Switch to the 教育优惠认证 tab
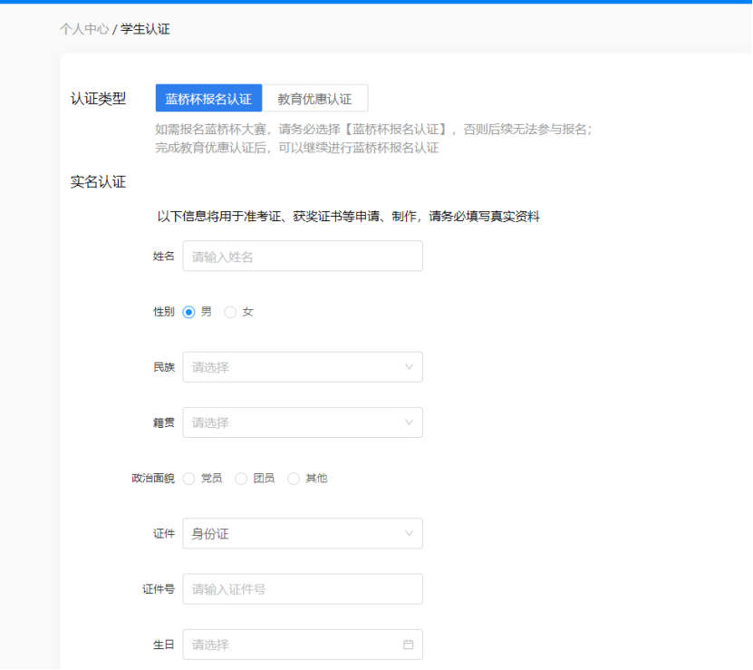753x670 pixels. tap(315, 99)
